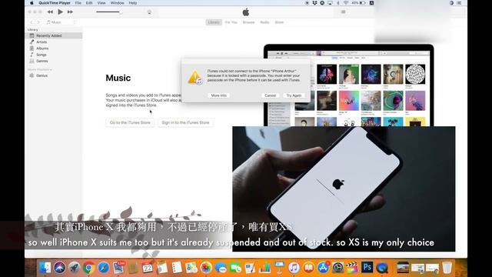Open the Apple menu
492x277 pixels.
tap(32, 3)
